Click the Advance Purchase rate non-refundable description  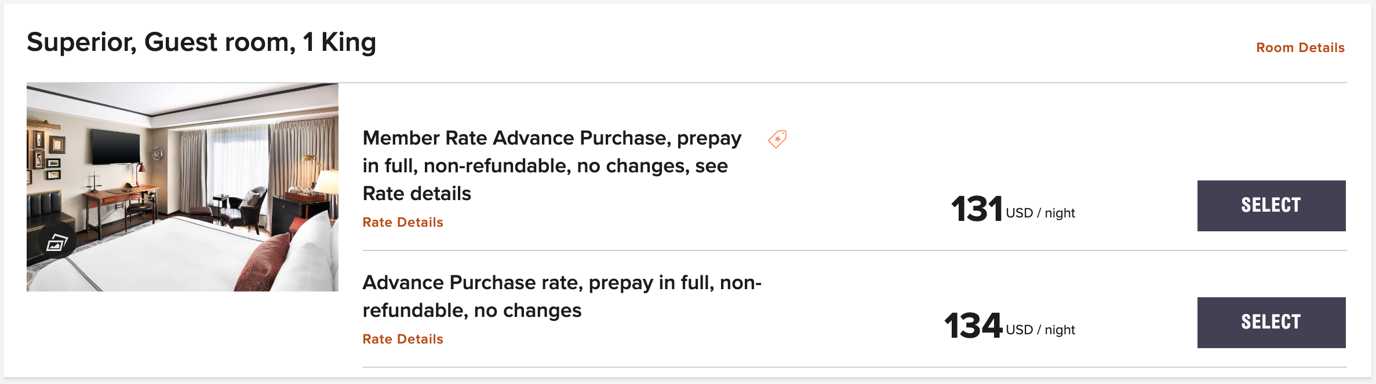[x=561, y=296]
